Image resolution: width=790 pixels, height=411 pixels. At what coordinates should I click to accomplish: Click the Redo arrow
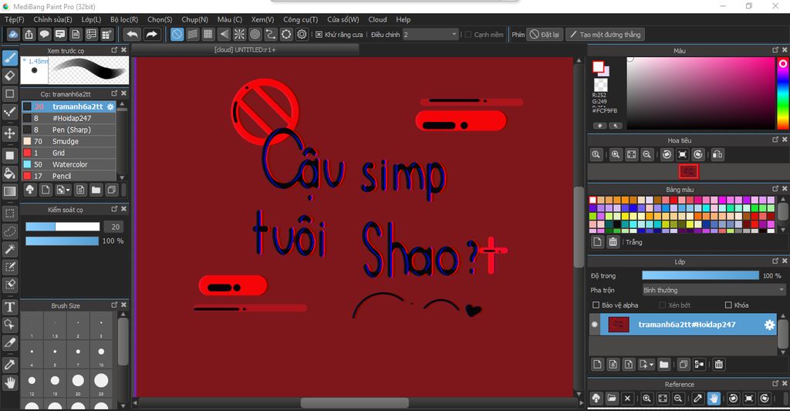(x=151, y=34)
